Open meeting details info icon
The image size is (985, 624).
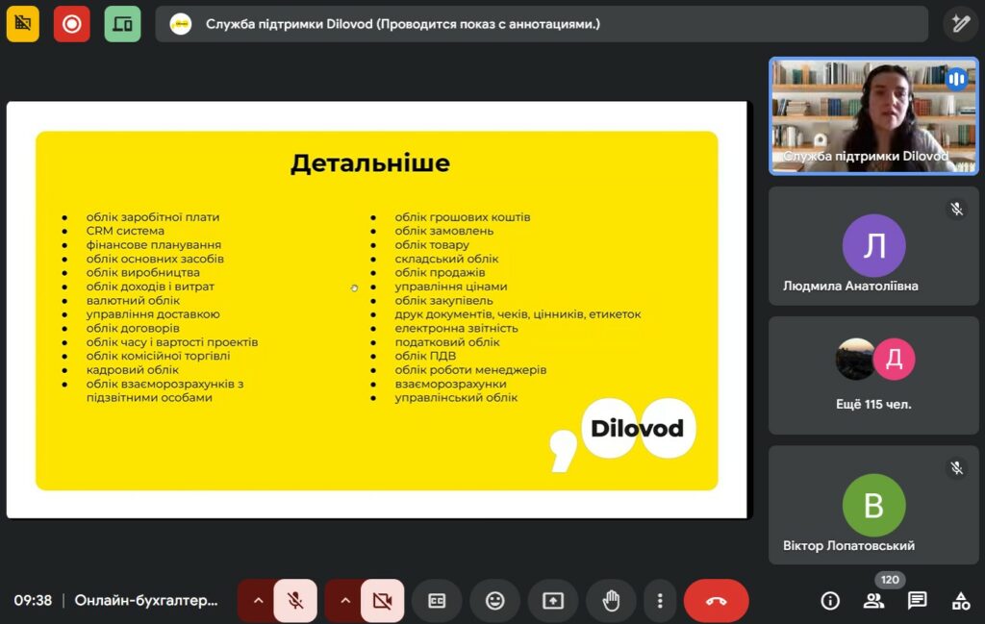(x=830, y=601)
